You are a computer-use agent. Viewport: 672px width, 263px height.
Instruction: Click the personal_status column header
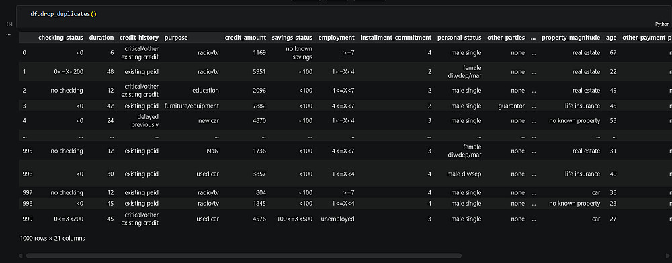[x=460, y=38]
